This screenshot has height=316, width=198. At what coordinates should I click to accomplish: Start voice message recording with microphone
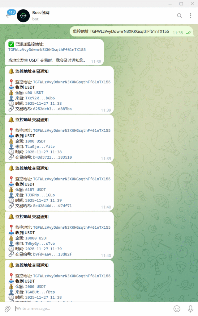tap(190, 309)
